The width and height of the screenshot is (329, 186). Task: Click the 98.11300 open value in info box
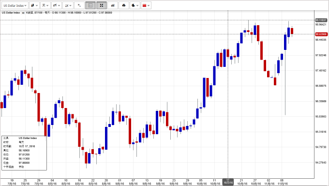click(24, 159)
